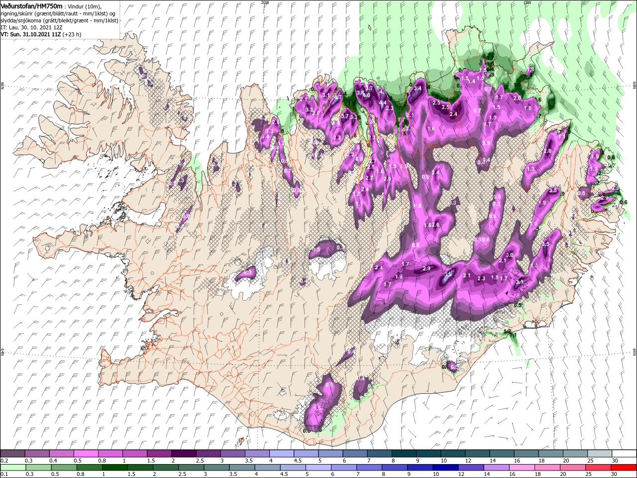Pick the light blue 4 snow legend swatch
The width and height of the screenshot is (637, 478).
coord(281,454)
